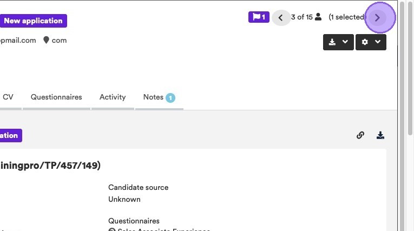Click the New application status badge
414x231 pixels.
point(33,21)
